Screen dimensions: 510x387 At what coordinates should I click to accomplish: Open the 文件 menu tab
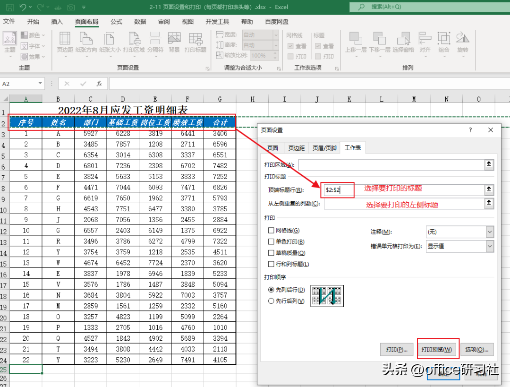tap(9, 21)
